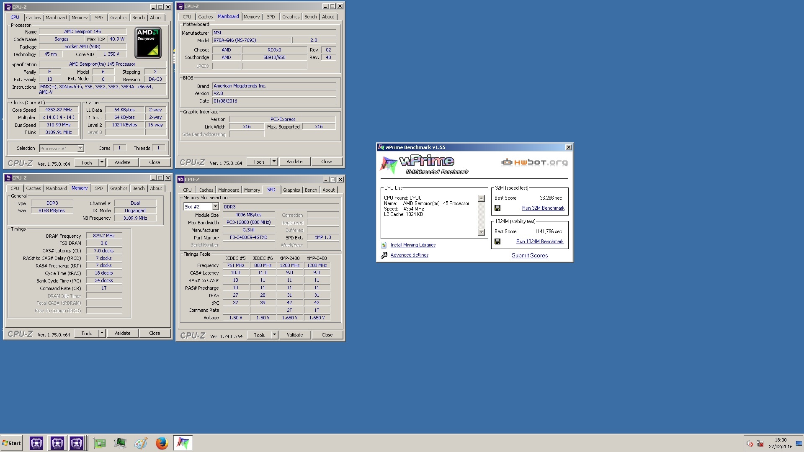Open the green graphics card app in taskbar

(x=100, y=443)
